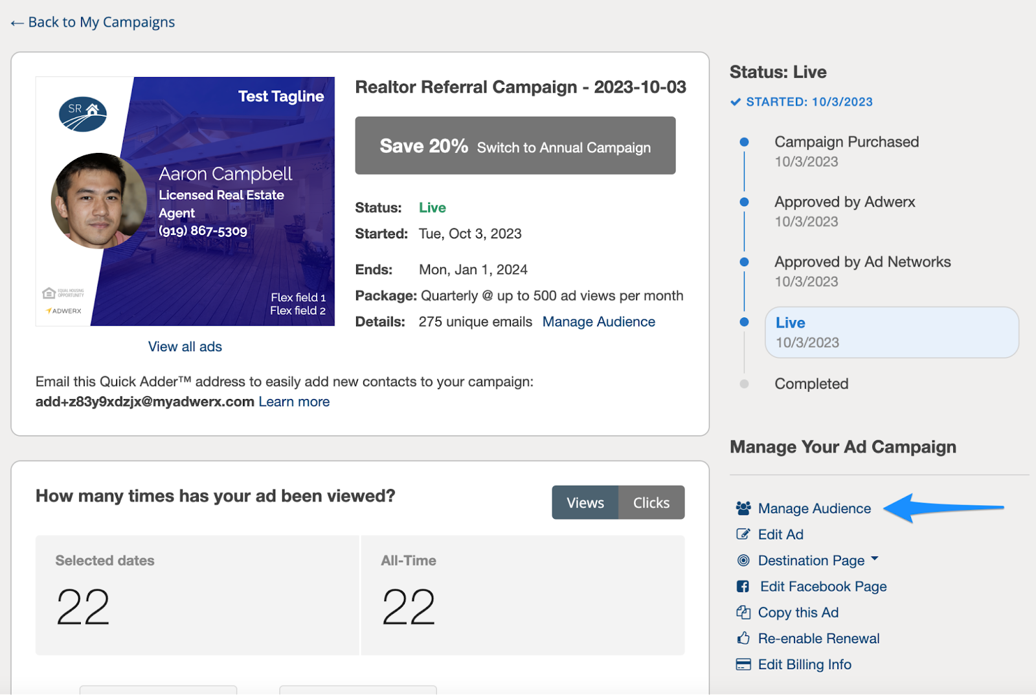Click the green Live status value

point(433,208)
